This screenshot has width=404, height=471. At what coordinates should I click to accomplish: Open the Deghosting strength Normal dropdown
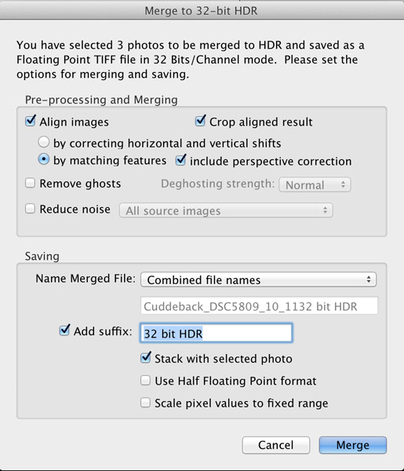(x=315, y=184)
